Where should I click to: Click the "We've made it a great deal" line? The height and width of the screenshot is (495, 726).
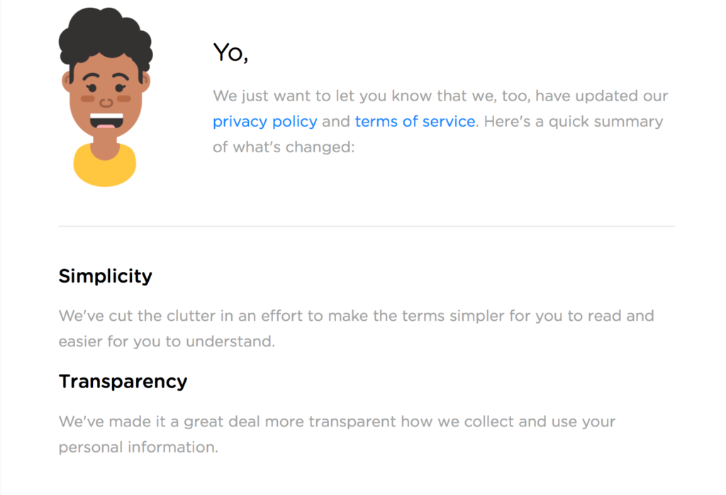point(337,422)
